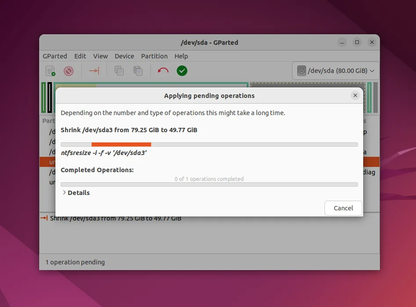Screen dimensions: 416x307
Task: Click the highlighted orange unallocated row
Action: 47,162
